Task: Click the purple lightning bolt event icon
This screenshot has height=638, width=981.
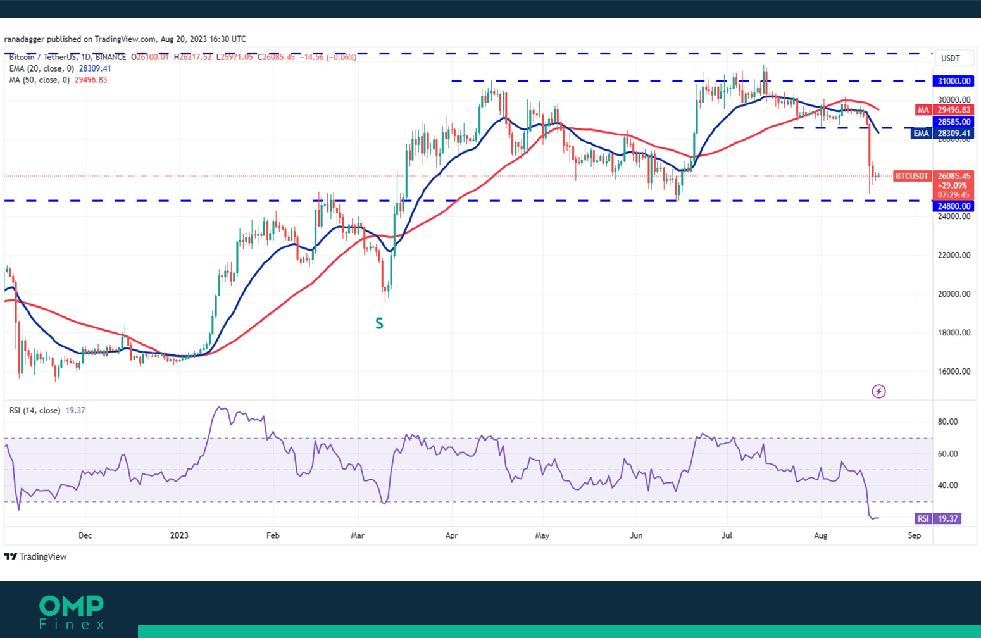Action: pyautogui.click(x=878, y=391)
